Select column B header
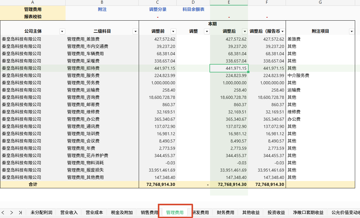 pyautogui.click(x=102, y=2)
